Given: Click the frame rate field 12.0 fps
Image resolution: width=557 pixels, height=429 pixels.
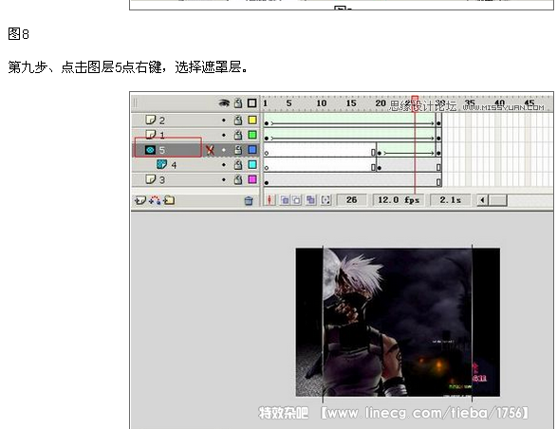Looking at the screenshot, I should [x=399, y=200].
